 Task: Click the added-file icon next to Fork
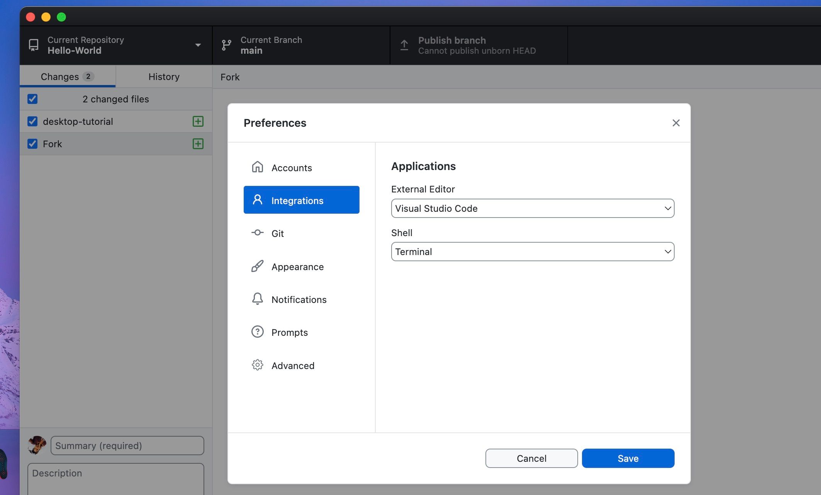198,144
